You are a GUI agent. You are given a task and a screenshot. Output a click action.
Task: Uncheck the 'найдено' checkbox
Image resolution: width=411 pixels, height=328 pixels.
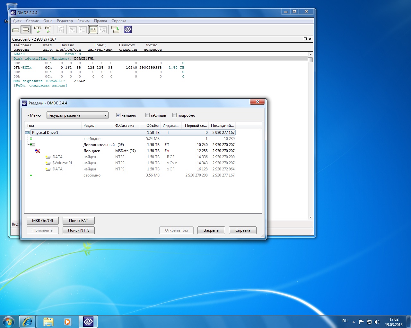(x=118, y=115)
